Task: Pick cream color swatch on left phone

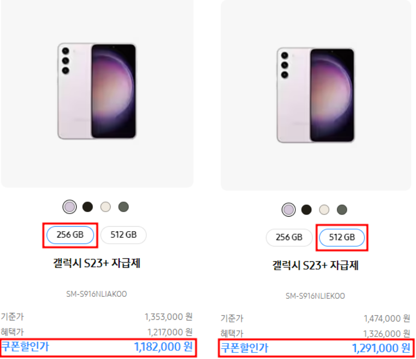Action: [x=106, y=207]
